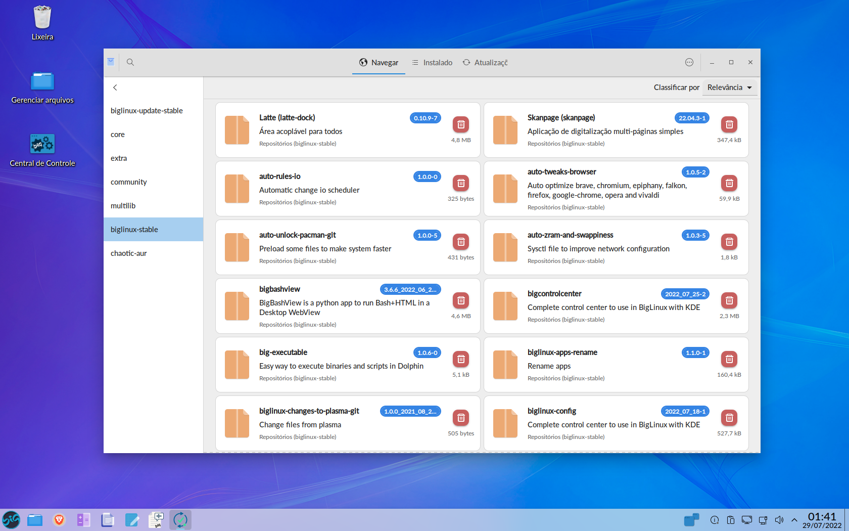Click Pamac update icon on taskbar
The width and height of the screenshot is (849, 531).
point(180,520)
